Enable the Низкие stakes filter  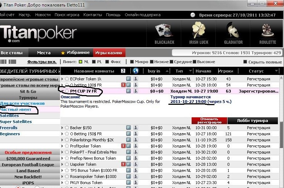click(152, 62)
